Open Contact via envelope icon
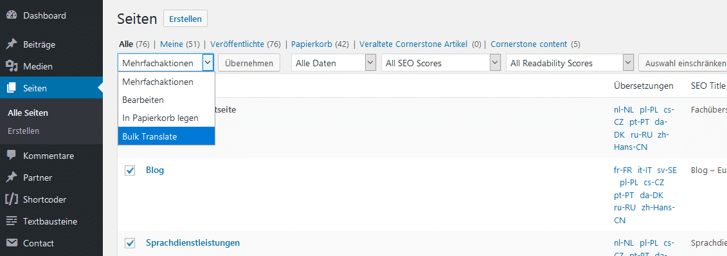Viewport: 727px width, 256px height. 12,243
